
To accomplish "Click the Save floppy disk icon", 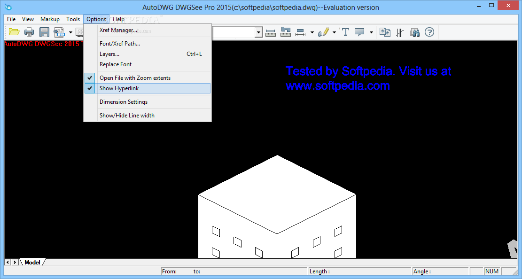I will [x=44, y=32].
